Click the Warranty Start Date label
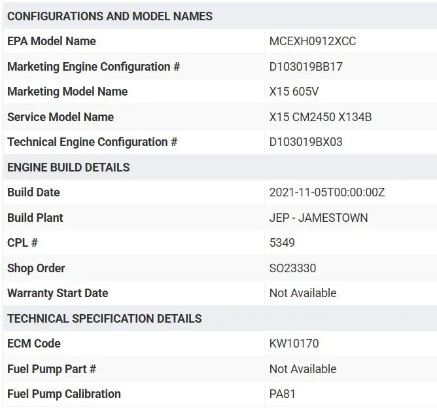437x411 pixels. pyautogui.click(x=58, y=293)
